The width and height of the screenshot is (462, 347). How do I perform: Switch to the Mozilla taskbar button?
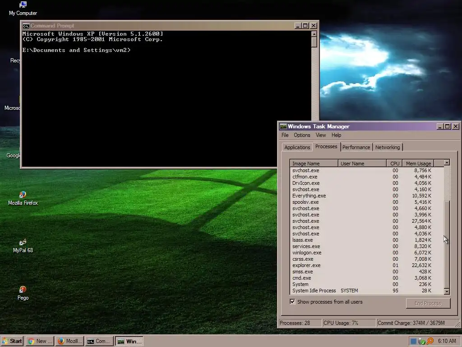(70, 341)
